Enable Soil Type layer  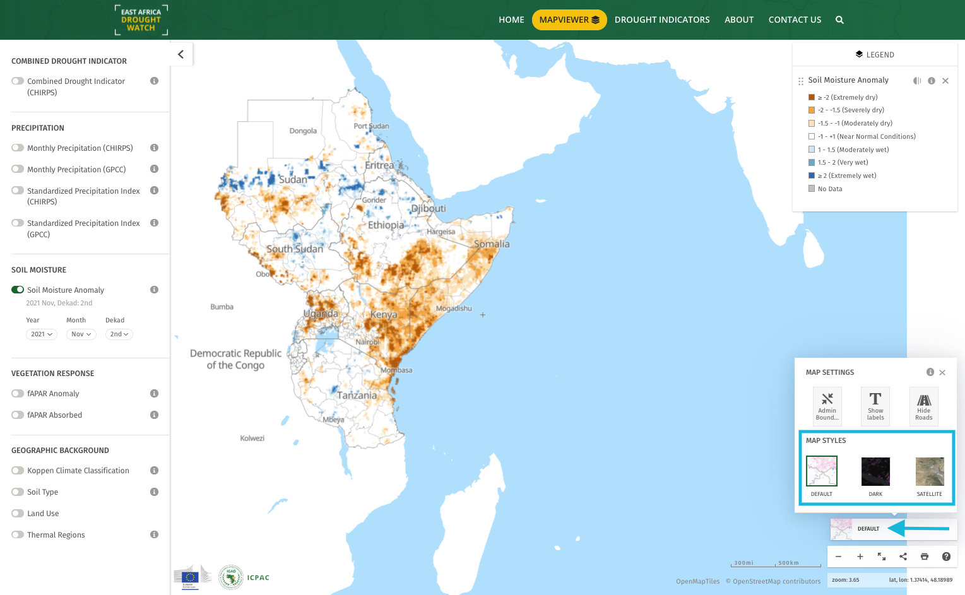pos(18,492)
